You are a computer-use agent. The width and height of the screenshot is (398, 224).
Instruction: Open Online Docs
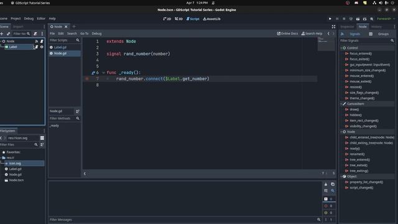tap(287, 34)
